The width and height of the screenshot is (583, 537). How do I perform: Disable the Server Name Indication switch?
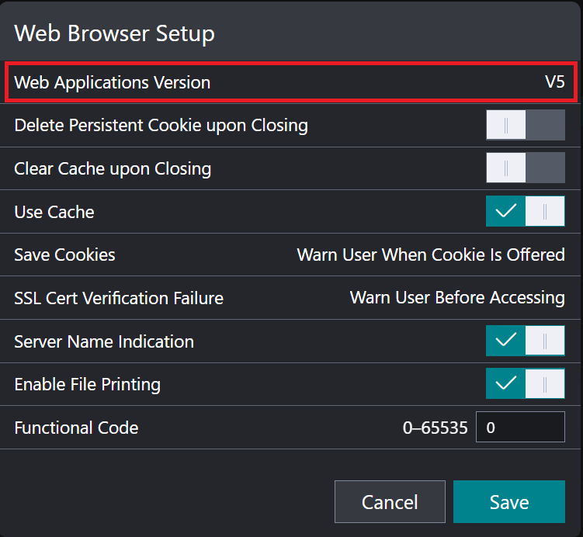point(525,341)
